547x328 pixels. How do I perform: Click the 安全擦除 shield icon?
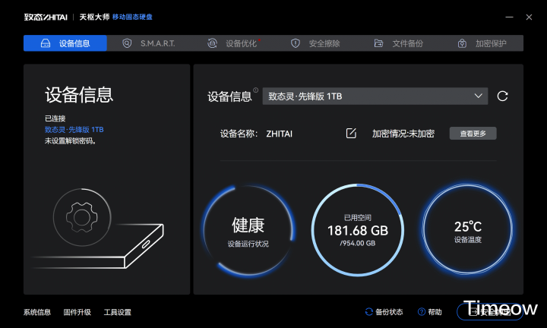tap(296, 43)
